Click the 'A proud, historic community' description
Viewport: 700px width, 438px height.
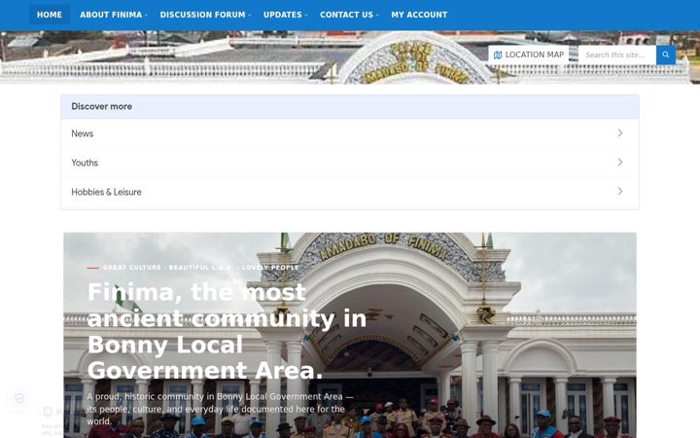click(220, 409)
